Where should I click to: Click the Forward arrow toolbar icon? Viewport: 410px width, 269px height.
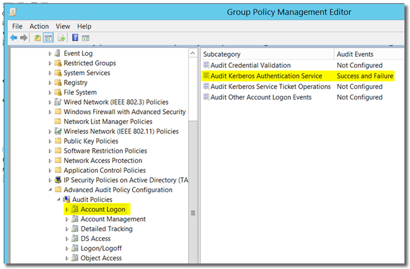click(24, 38)
